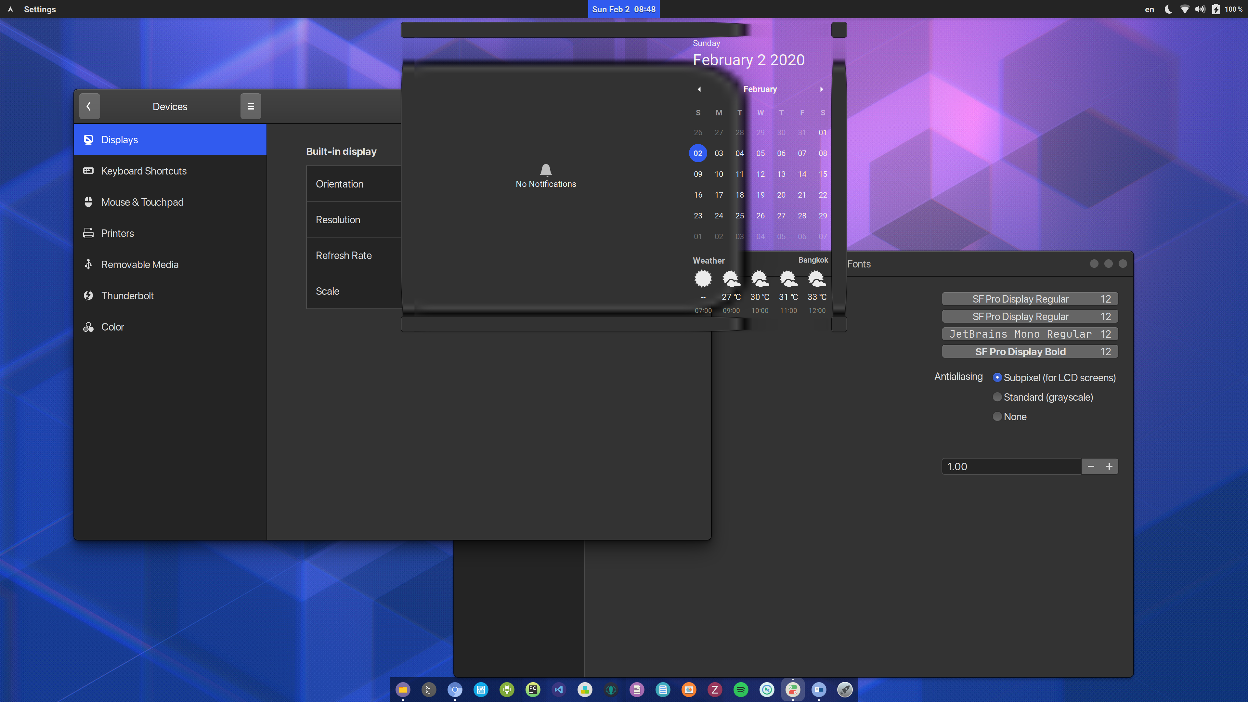Open GNOME Tweaks toggle icon in dock

(x=793, y=689)
